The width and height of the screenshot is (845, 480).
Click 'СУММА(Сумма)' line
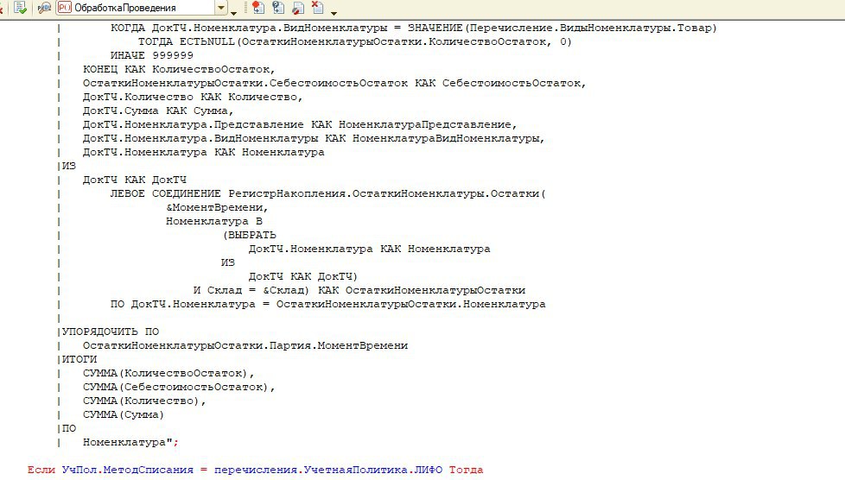123,414
